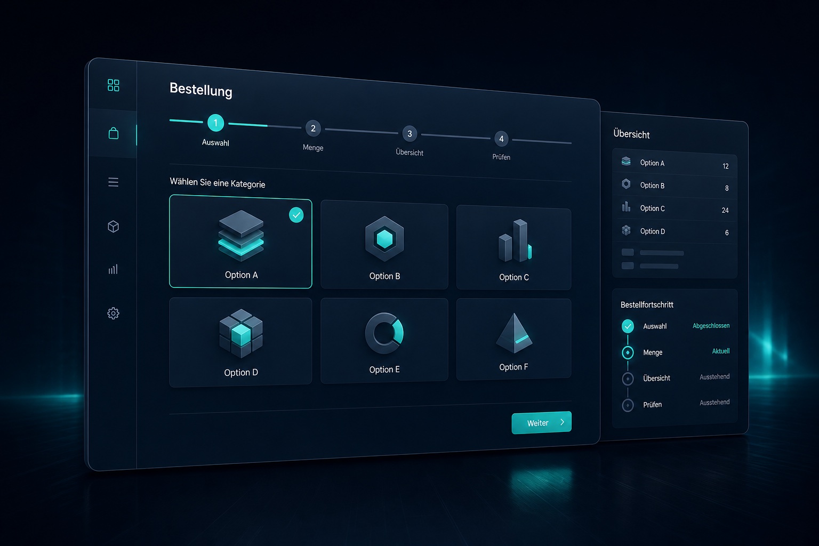Click quantity value 8 for Option B

coord(727,188)
